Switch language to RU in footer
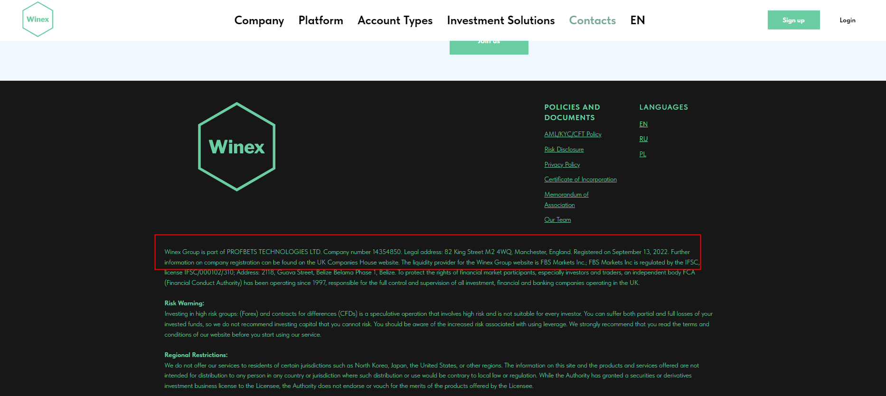Image resolution: width=886 pixels, height=396 pixels. (x=643, y=139)
